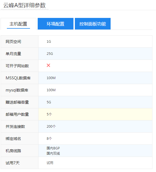Open the 环境配置 tab

click(56, 24)
